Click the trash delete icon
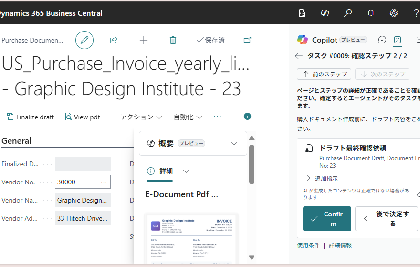 click(173, 40)
